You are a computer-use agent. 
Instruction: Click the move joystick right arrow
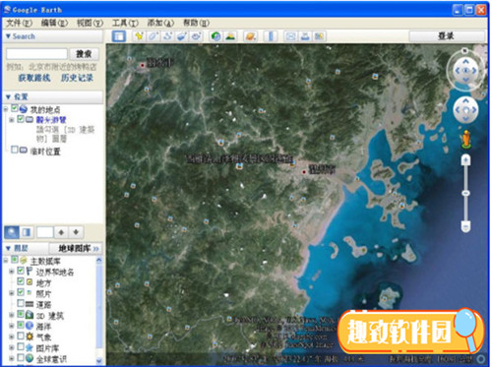[474, 110]
